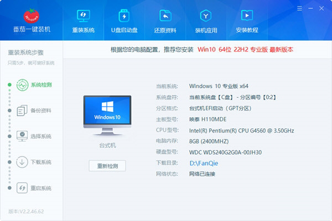Open the 安装教程 tutorial icon
The height and width of the screenshot is (221, 332).
[x=247, y=15]
